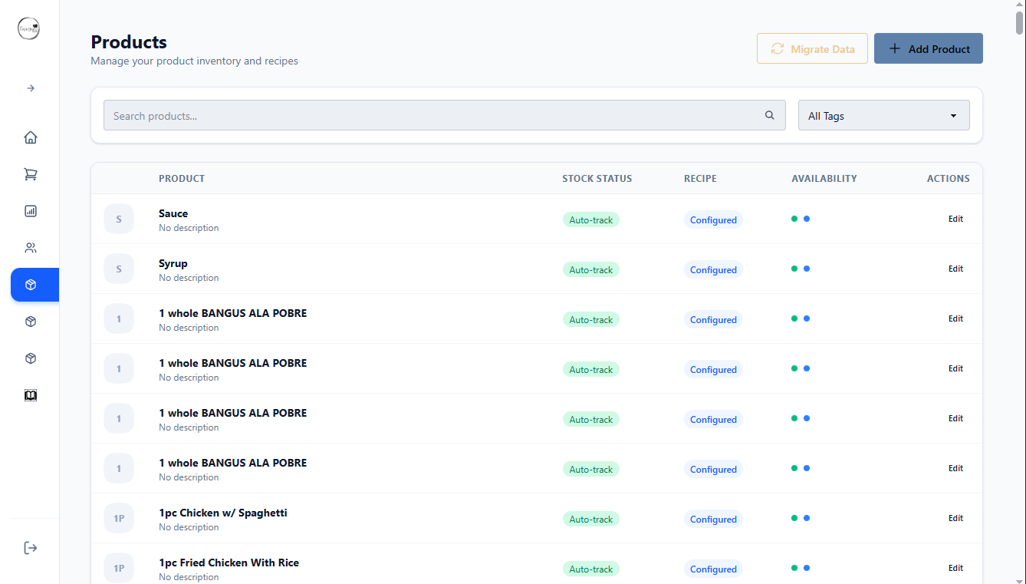The image size is (1026, 584).
Task: Click the round company logo in the sidebar
Action: point(29,28)
